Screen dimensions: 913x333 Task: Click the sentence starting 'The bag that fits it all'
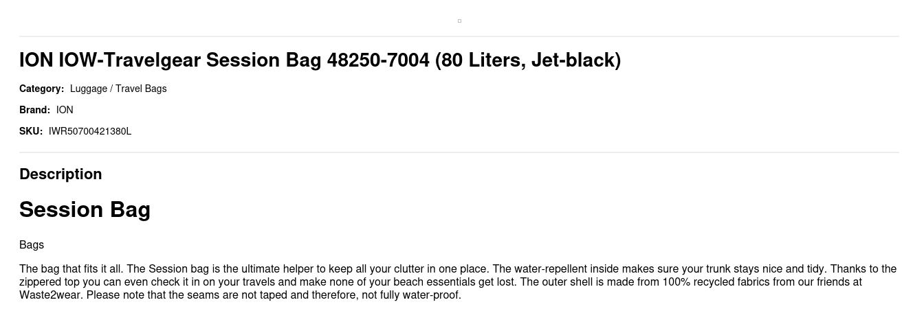(x=71, y=269)
